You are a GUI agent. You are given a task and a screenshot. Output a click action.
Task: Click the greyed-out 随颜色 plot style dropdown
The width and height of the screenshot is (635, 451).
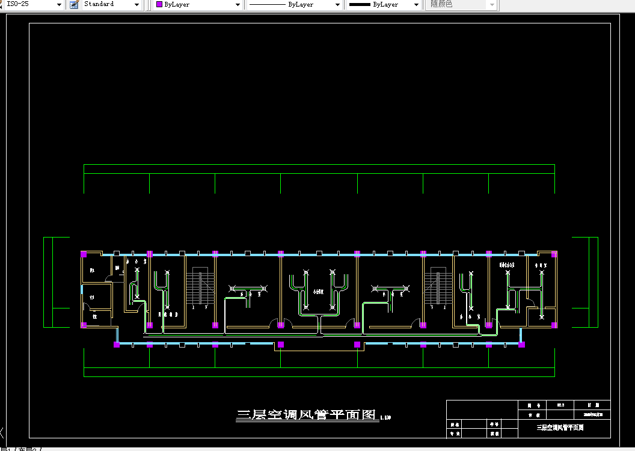[462, 4]
